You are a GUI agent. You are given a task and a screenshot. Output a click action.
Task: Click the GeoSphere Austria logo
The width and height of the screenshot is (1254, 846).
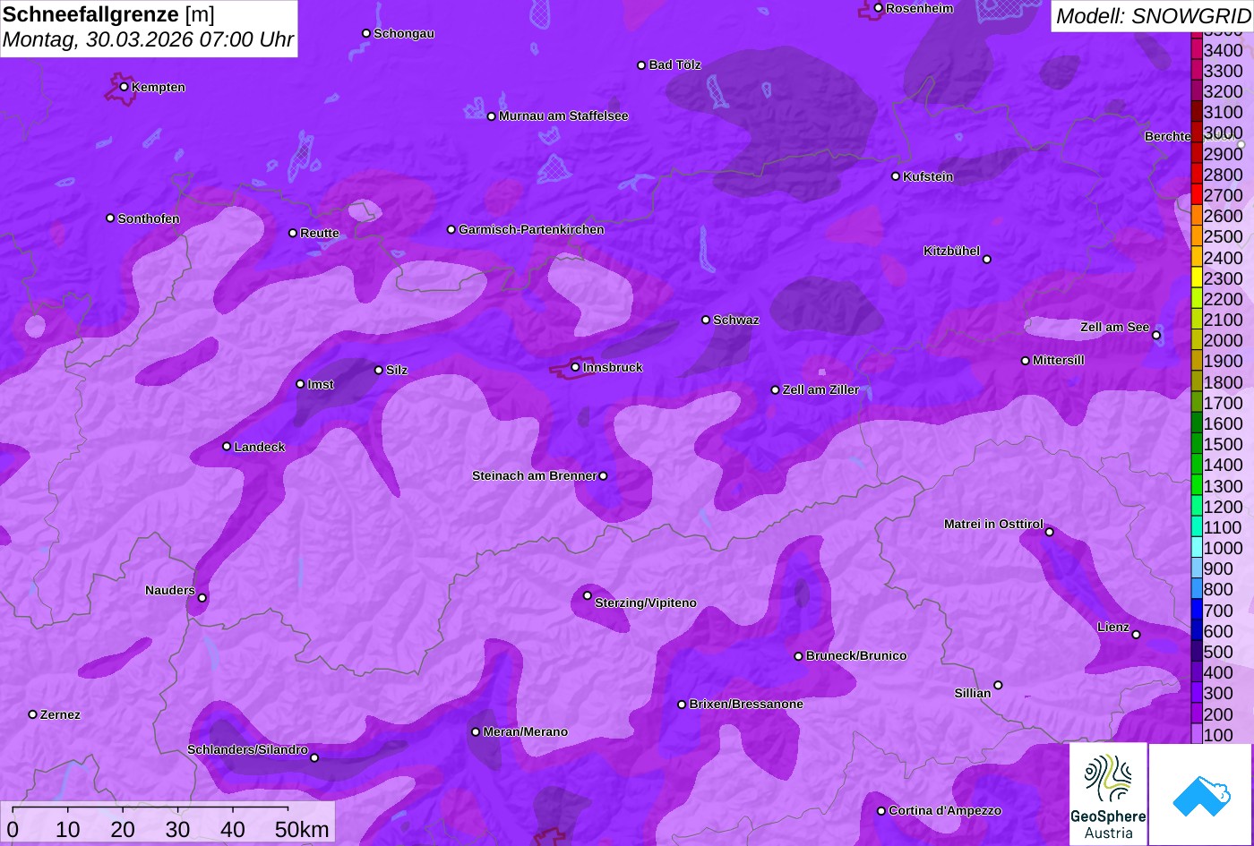[x=1108, y=794]
